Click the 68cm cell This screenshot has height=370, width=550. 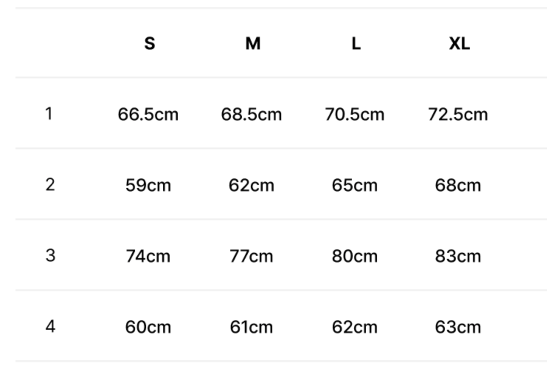[x=458, y=185]
